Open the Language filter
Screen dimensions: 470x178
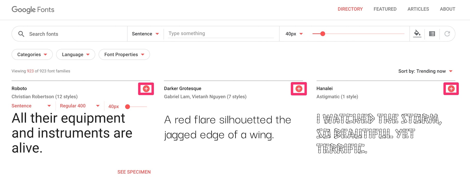[x=75, y=54]
